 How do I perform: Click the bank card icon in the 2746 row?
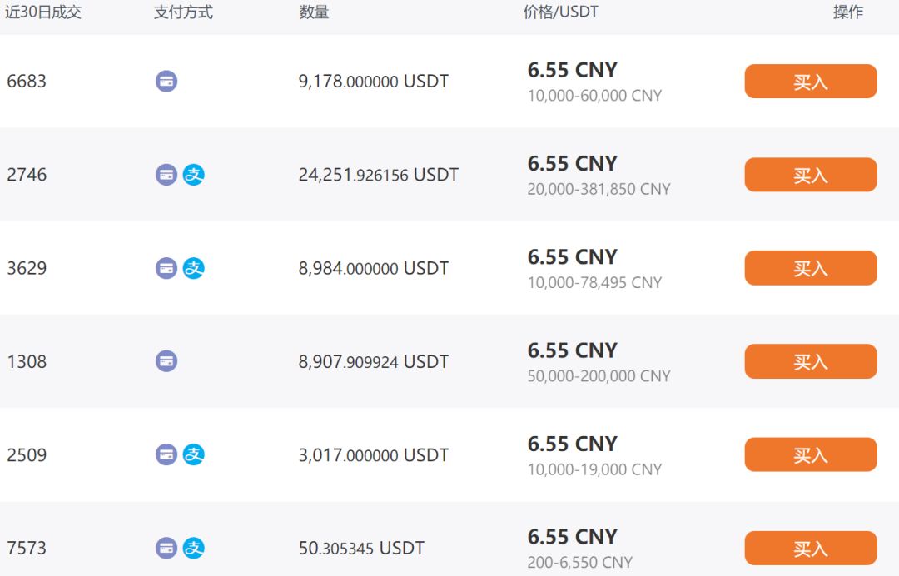click(x=166, y=175)
